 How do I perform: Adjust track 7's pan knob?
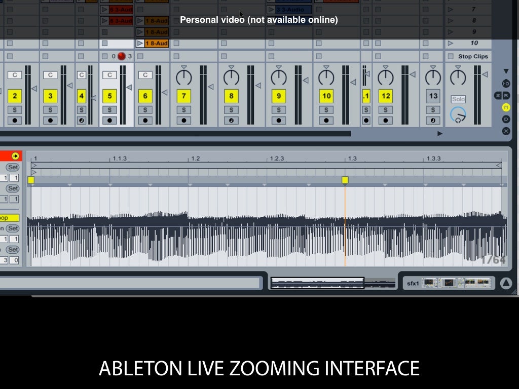click(x=183, y=77)
